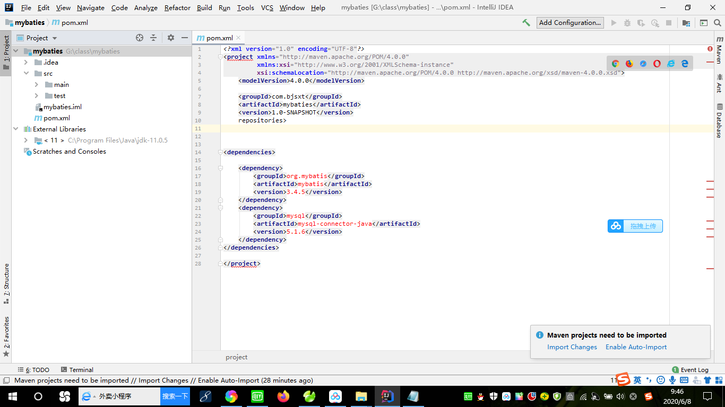The width and height of the screenshot is (725, 407).
Task: Click the Sogou input method S icon in the language bar
Action: coord(623,379)
